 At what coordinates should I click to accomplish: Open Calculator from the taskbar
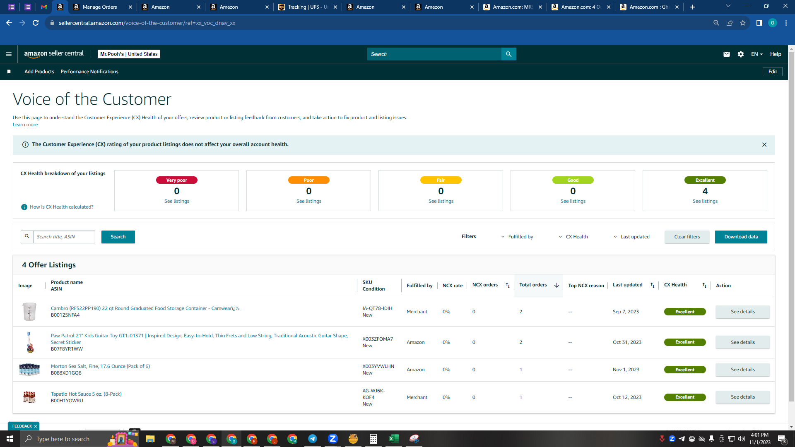coord(373,439)
